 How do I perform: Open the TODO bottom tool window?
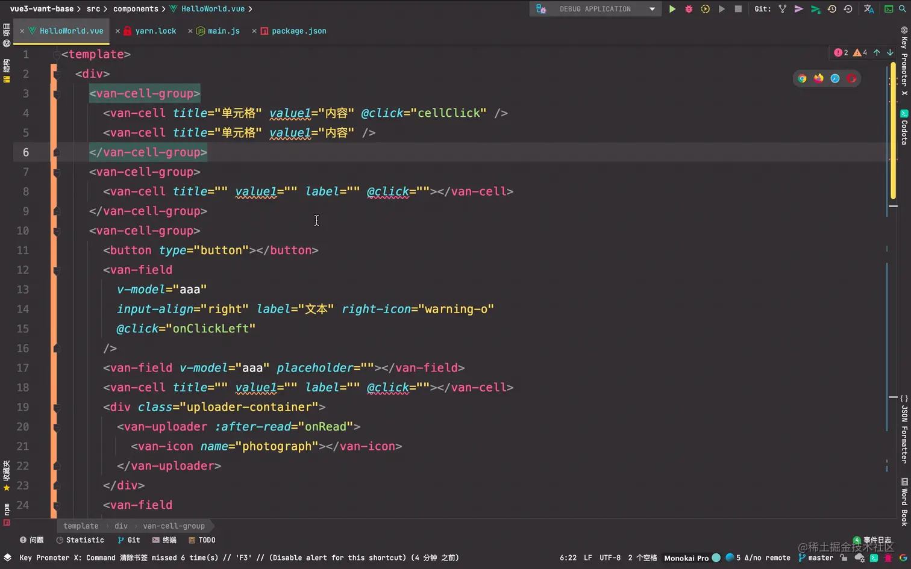pyautogui.click(x=202, y=540)
